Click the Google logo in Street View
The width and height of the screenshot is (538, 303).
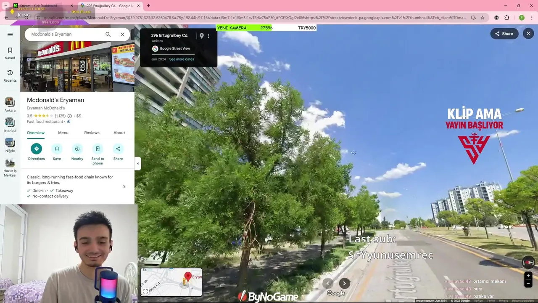(x=336, y=293)
